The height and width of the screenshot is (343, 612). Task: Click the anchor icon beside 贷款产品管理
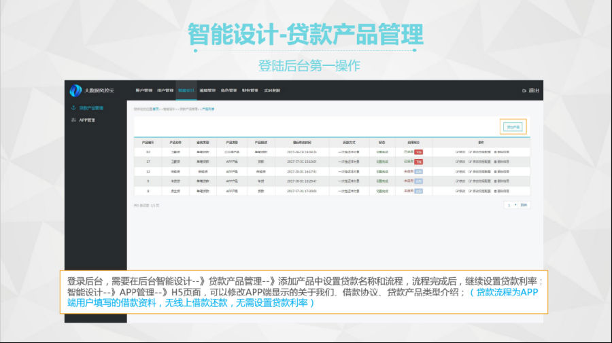(73, 108)
